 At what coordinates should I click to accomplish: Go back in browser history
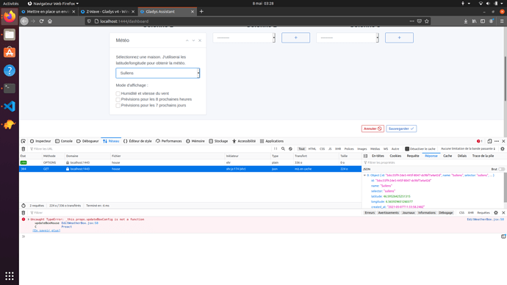click(x=24, y=21)
